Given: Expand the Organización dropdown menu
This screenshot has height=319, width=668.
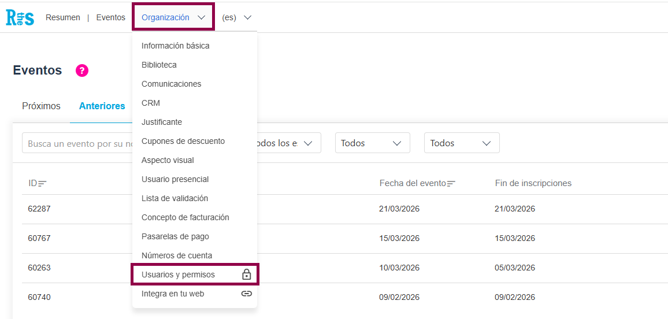Looking at the screenshot, I should point(173,17).
